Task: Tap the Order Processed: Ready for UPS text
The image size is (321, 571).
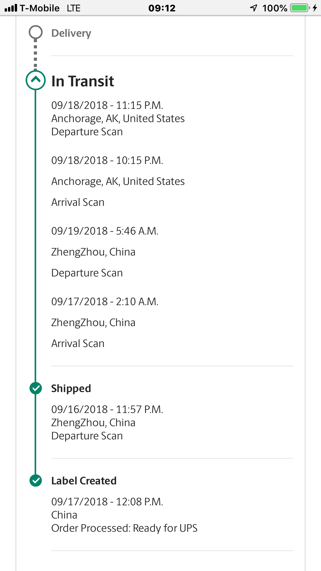Action: click(x=124, y=528)
